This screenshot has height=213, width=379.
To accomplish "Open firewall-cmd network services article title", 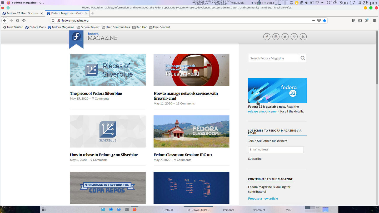I will click(186, 96).
